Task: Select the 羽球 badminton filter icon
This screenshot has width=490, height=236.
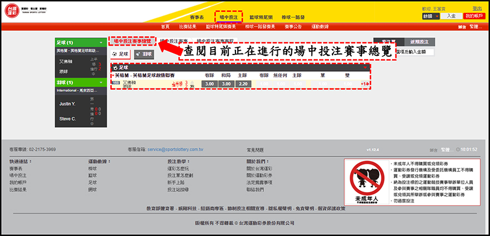Action: coord(144,54)
